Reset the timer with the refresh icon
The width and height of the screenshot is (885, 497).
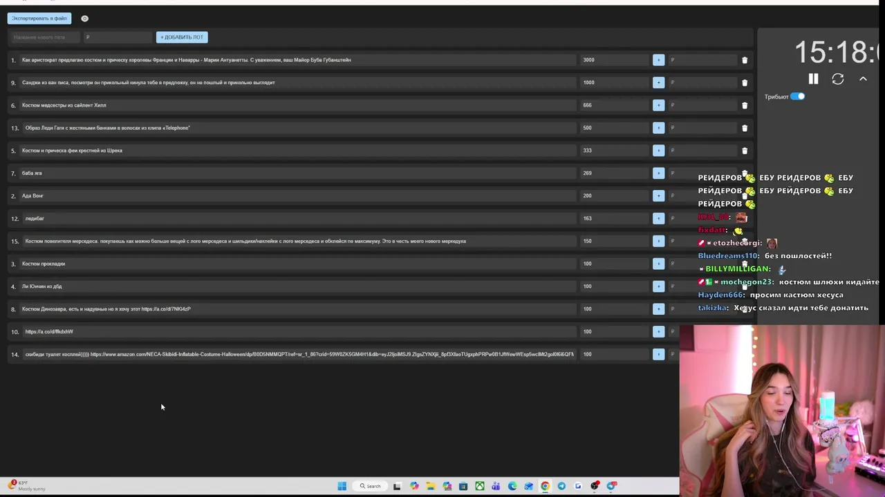pyautogui.click(x=838, y=79)
